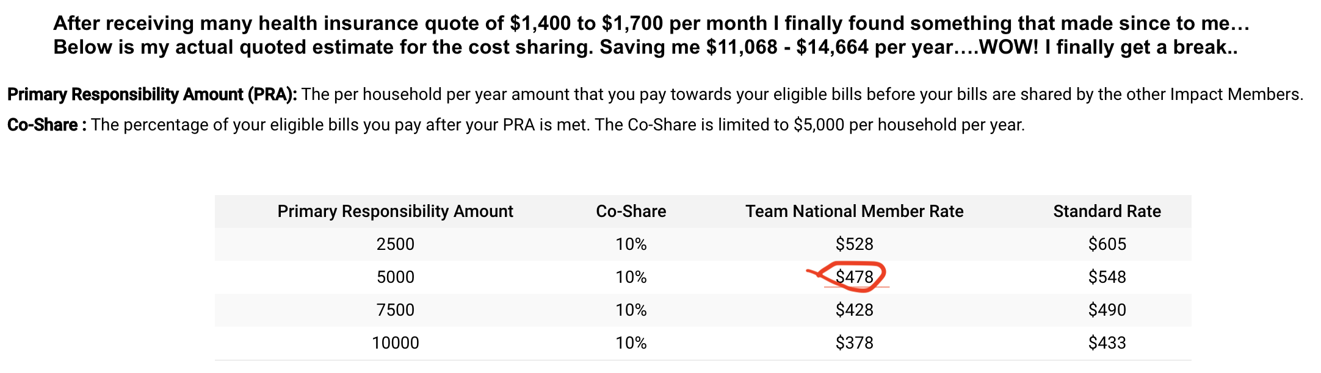Image resolution: width=1321 pixels, height=373 pixels.
Task: Click the Co-Share column header
Action: [x=631, y=211]
